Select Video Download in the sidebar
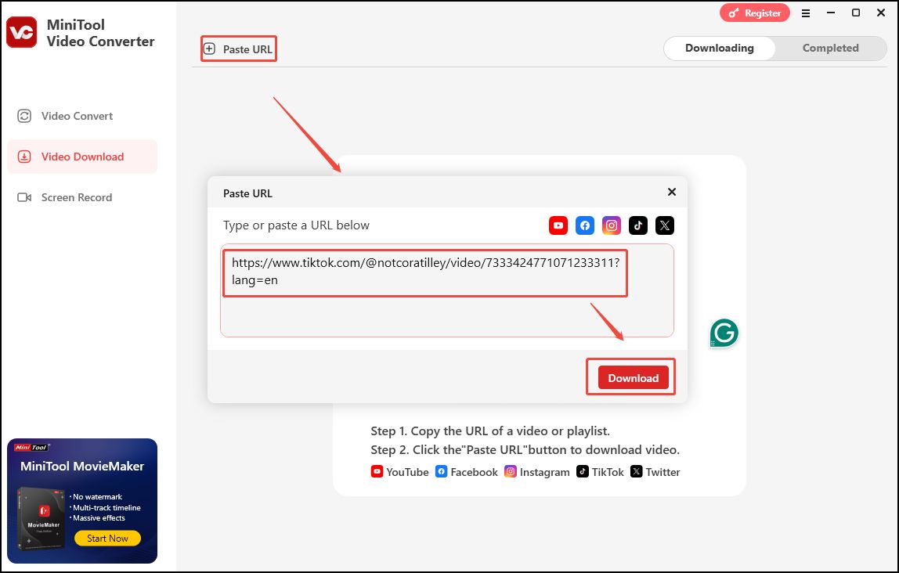The image size is (899, 573). tap(82, 157)
